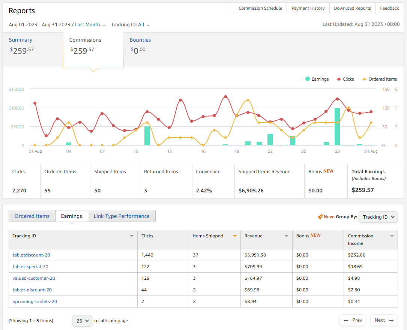Click the Conversion value 2.42%
407x330 pixels.
tap(204, 190)
